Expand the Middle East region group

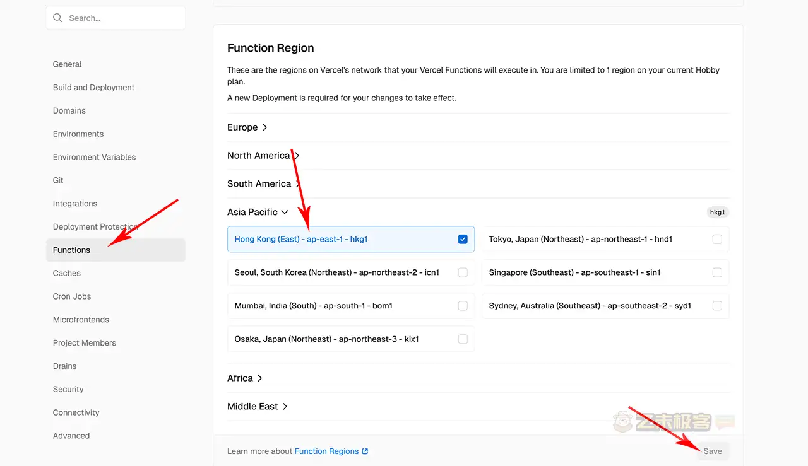(258, 407)
